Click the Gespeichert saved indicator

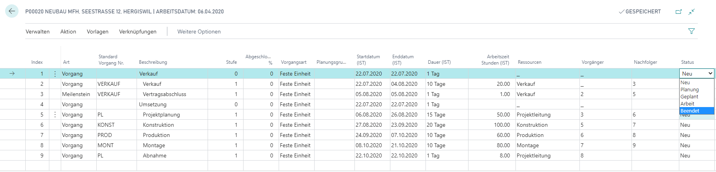pyautogui.click(x=640, y=12)
